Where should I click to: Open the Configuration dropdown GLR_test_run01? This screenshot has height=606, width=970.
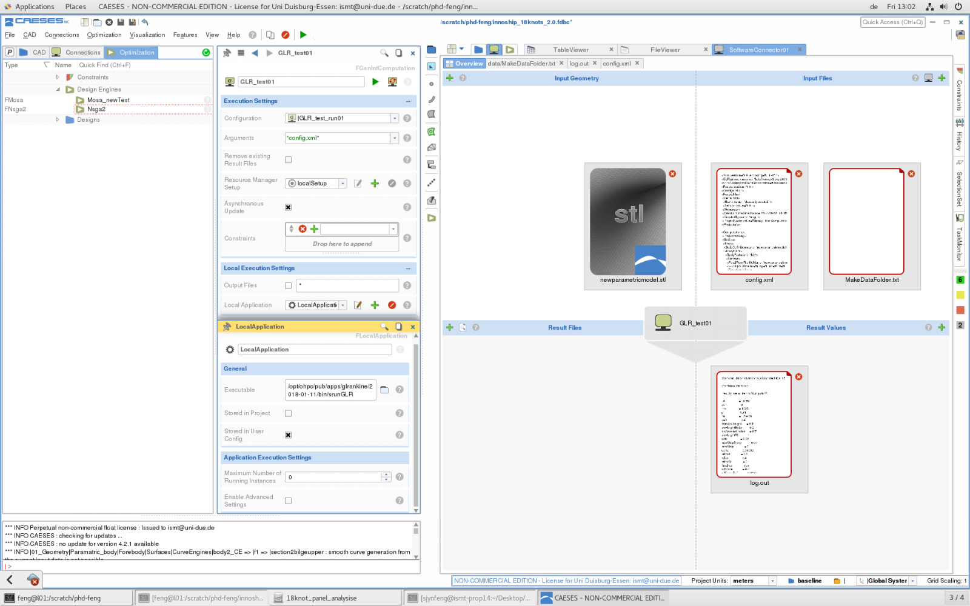tap(395, 119)
